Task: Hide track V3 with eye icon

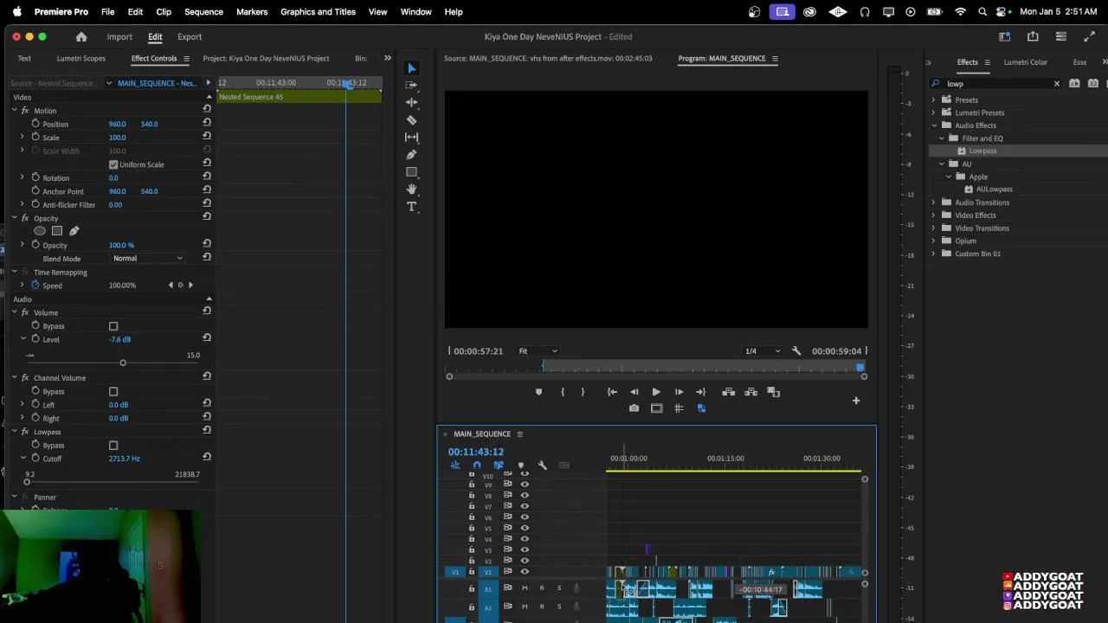Action: coord(525,550)
